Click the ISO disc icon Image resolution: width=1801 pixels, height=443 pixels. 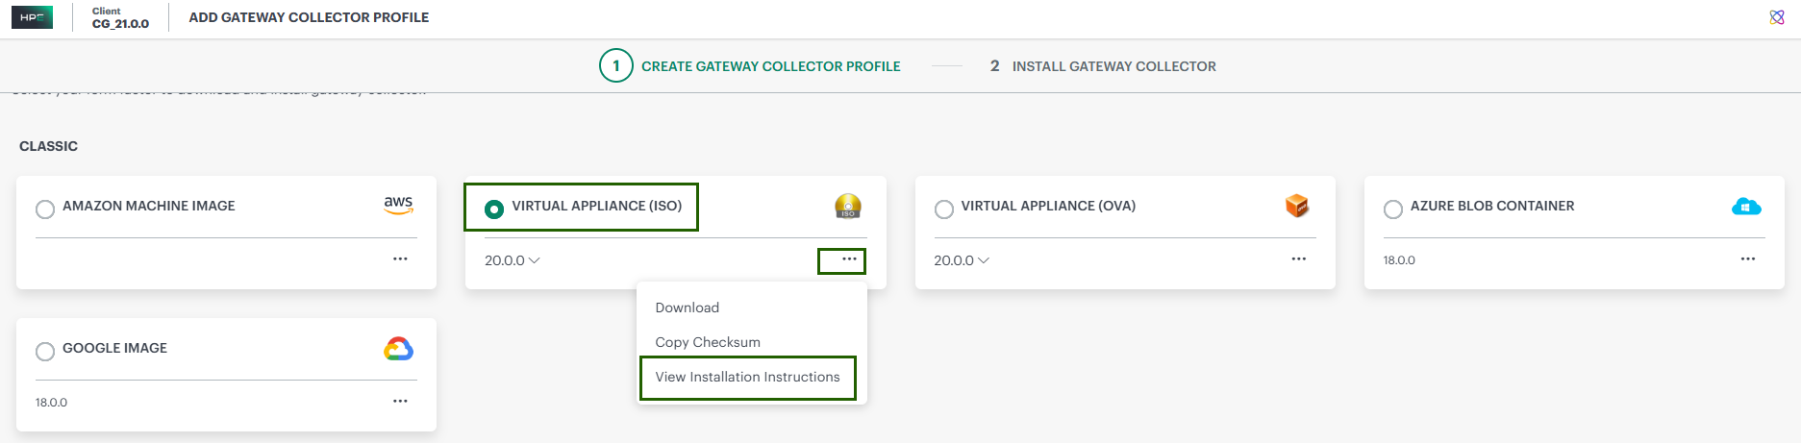pyautogui.click(x=847, y=206)
